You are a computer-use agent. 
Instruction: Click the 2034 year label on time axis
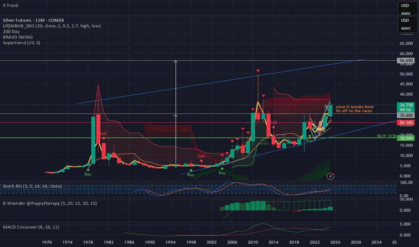coord(376,242)
